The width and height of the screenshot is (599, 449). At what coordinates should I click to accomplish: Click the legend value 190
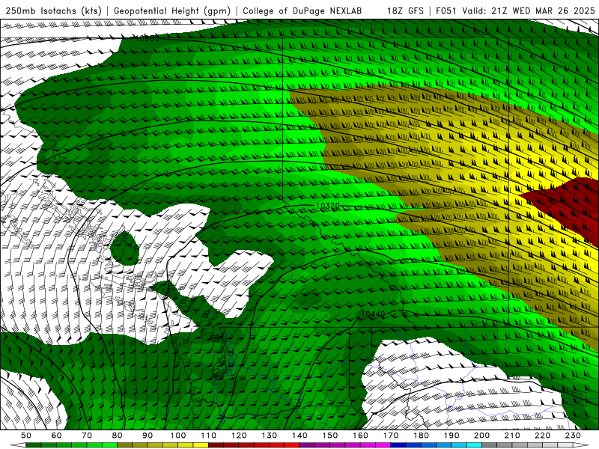(451, 436)
